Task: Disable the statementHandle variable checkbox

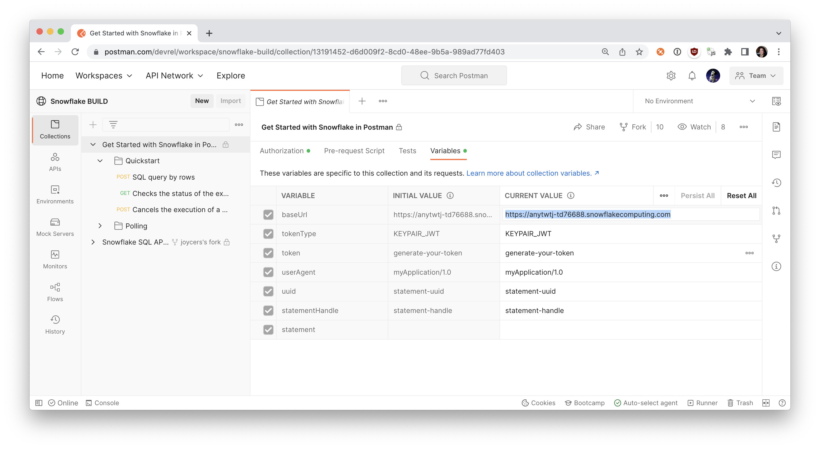Action: pos(268,311)
